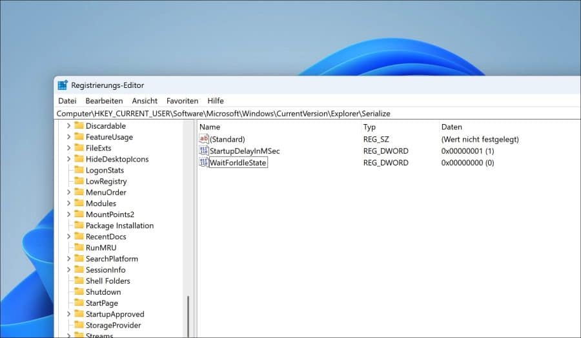581x338 pixels.
Task: Click the REG_SZ type cell
Action: click(x=376, y=139)
